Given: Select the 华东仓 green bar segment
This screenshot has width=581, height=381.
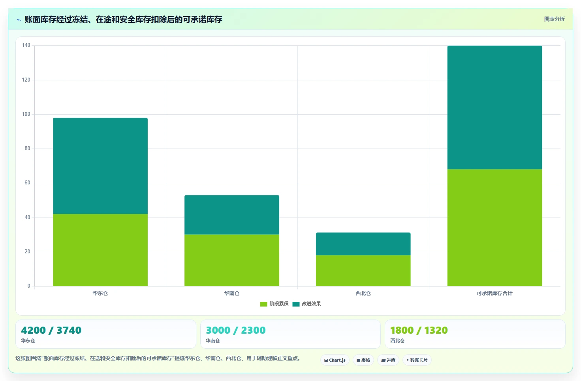Looking at the screenshot, I should click(100, 250).
